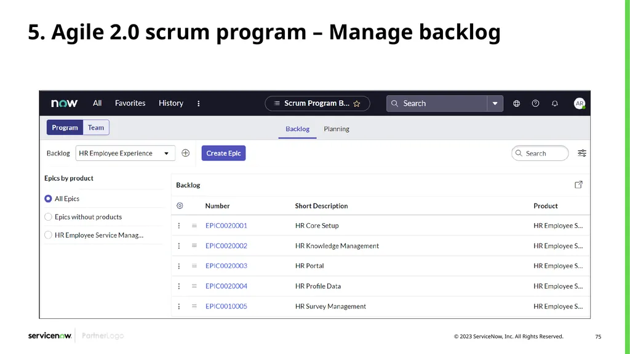Sort by the Number column header
This screenshot has width=630, height=354.
pos(217,206)
